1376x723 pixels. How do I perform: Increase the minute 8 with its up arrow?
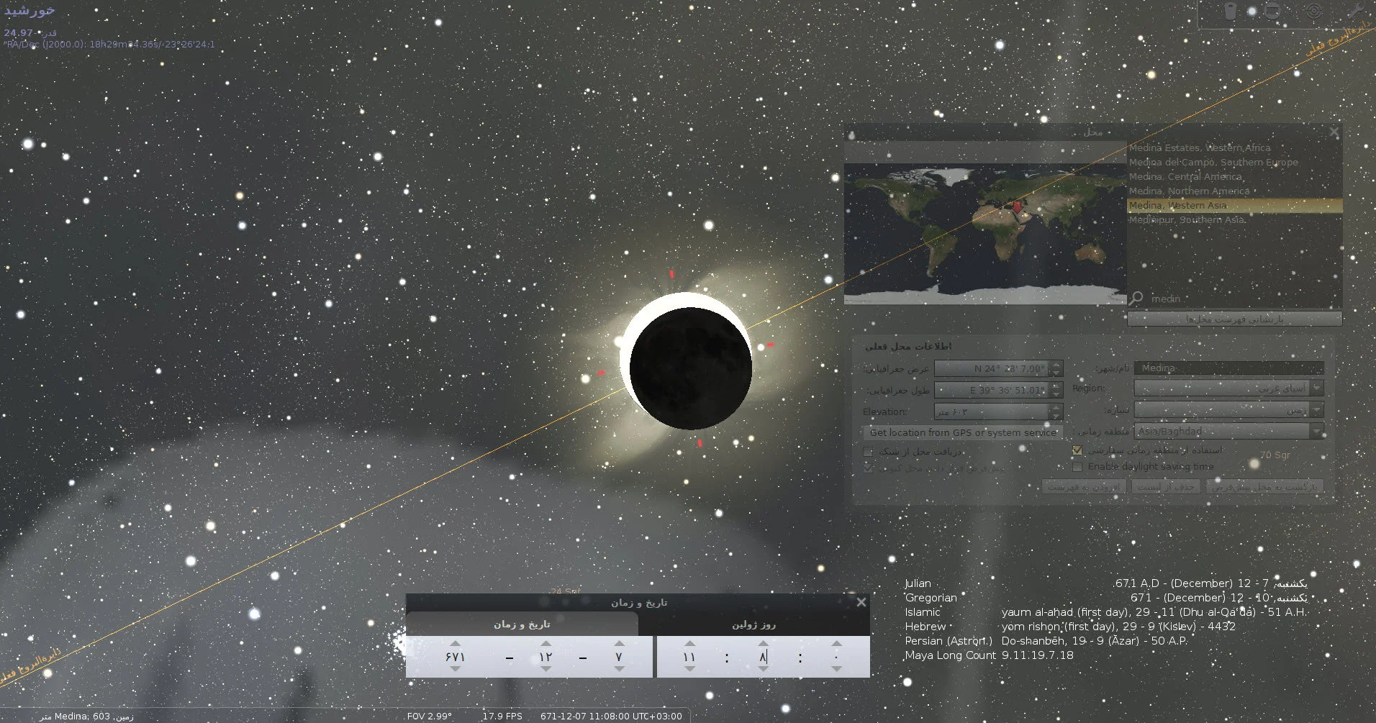pos(763,644)
